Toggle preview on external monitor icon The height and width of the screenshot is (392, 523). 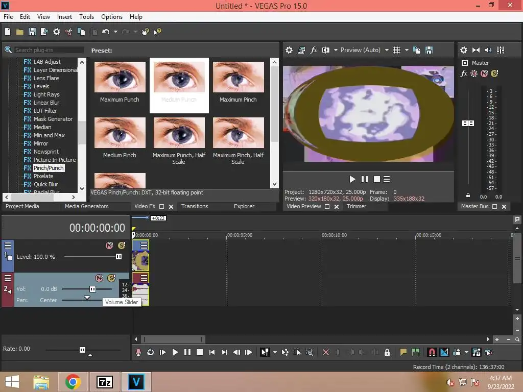pyautogui.click(x=301, y=50)
